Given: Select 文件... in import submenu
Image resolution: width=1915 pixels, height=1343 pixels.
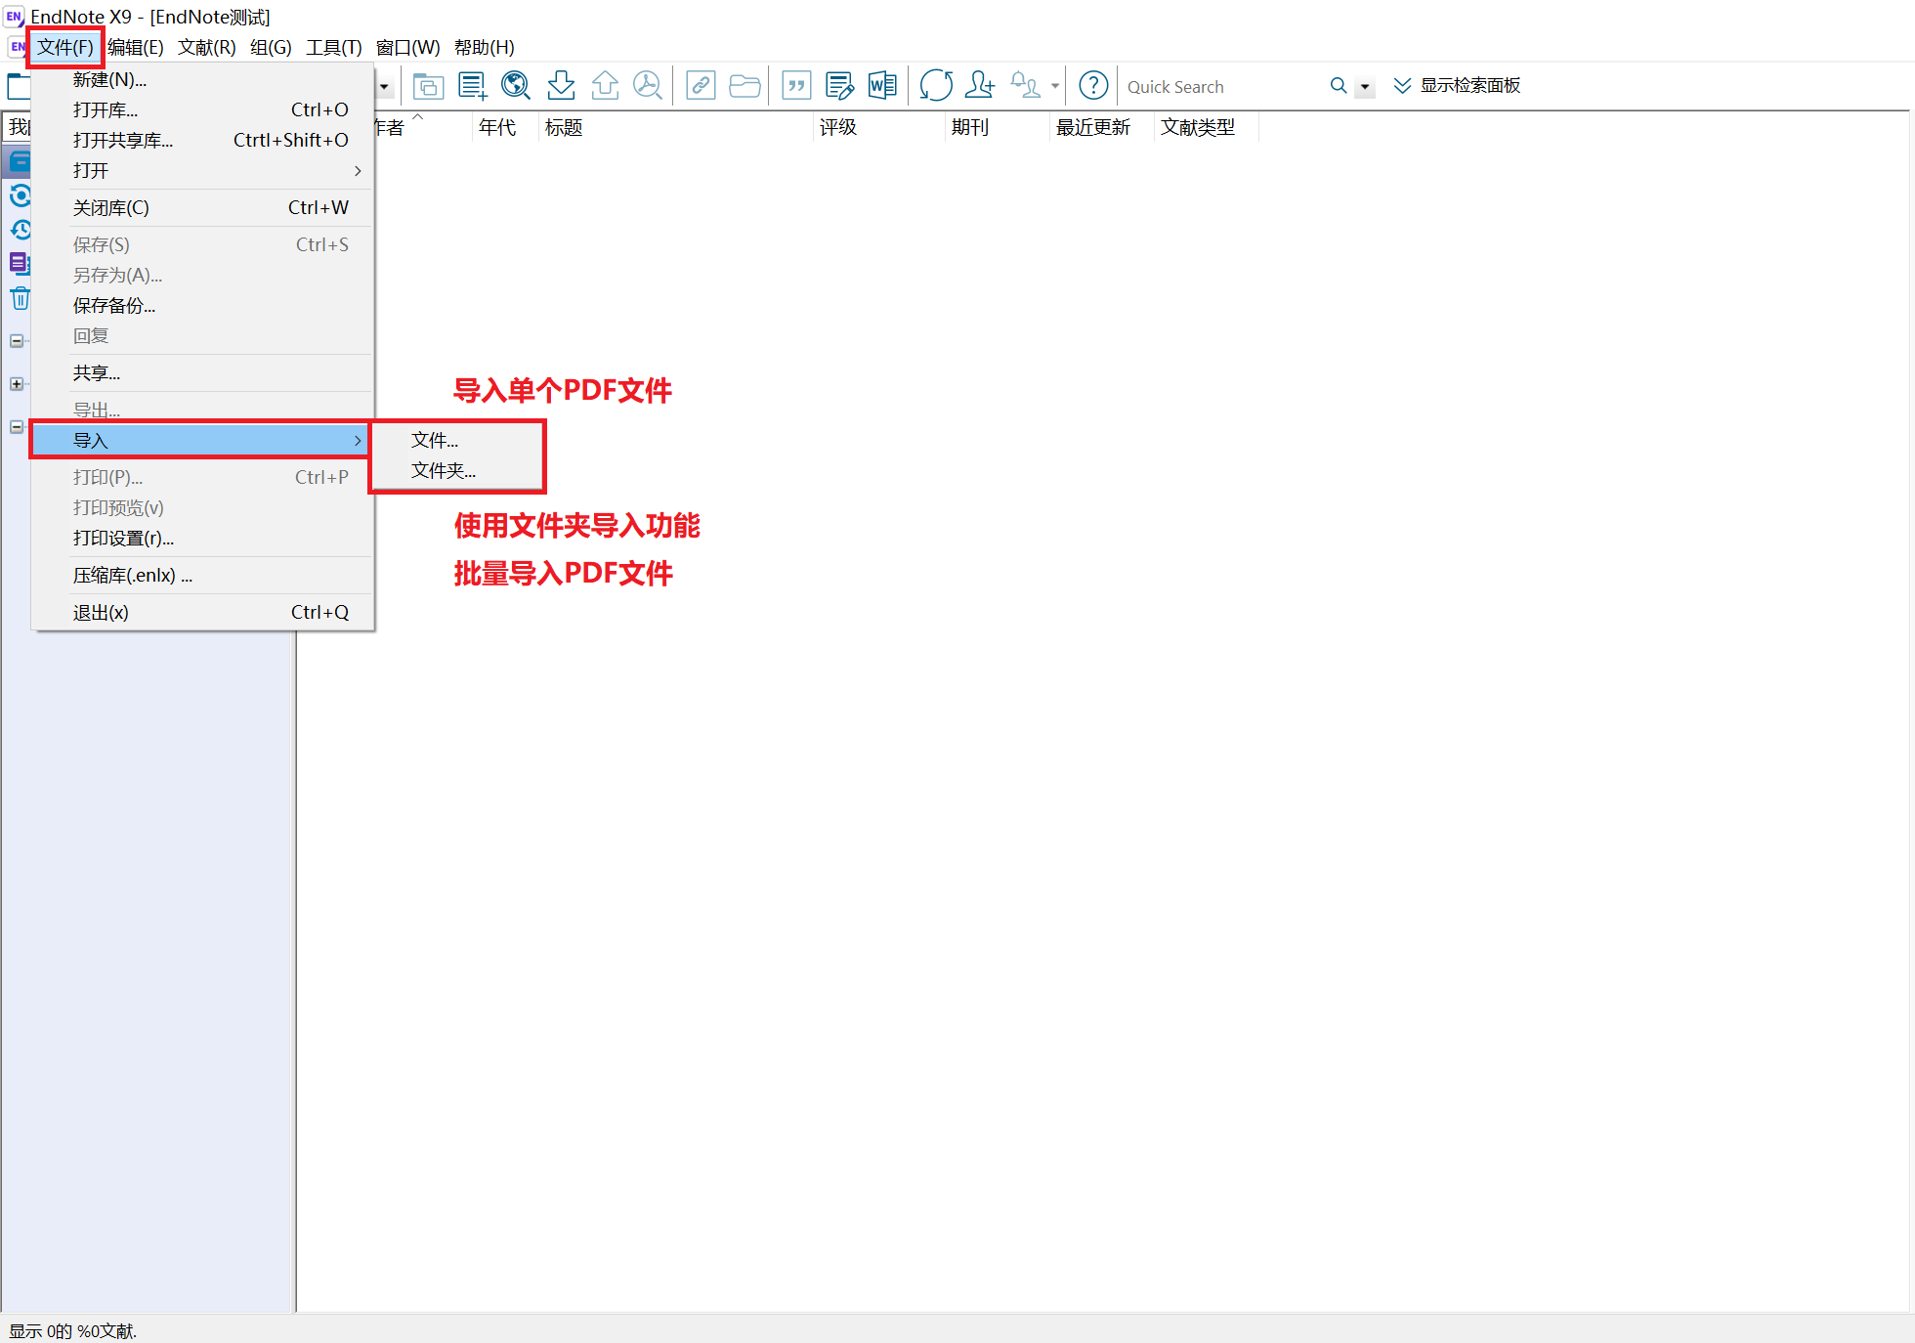Looking at the screenshot, I should [457, 441].
